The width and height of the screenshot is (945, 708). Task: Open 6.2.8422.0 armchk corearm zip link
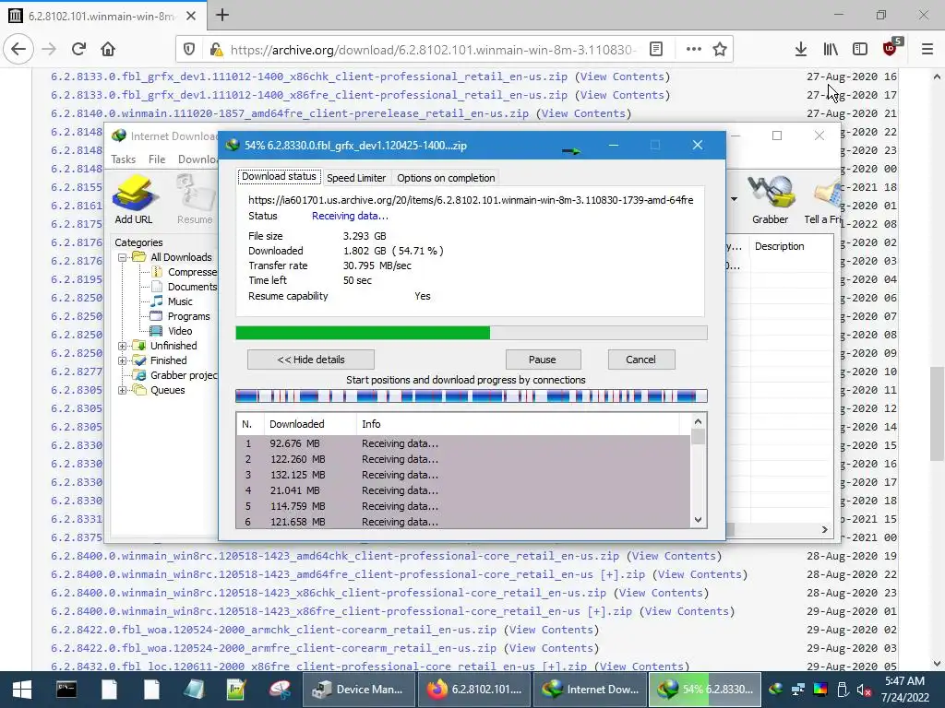point(273,630)
